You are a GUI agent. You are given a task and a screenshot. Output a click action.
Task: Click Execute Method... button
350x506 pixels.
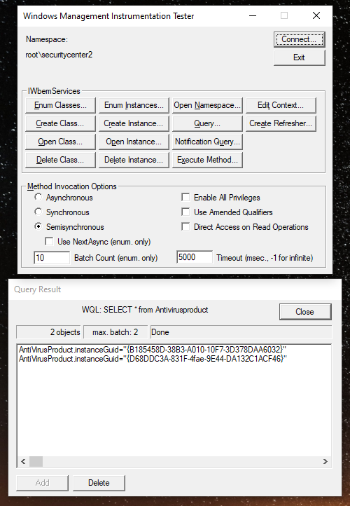pyautogui.click(x=207, y=160)
